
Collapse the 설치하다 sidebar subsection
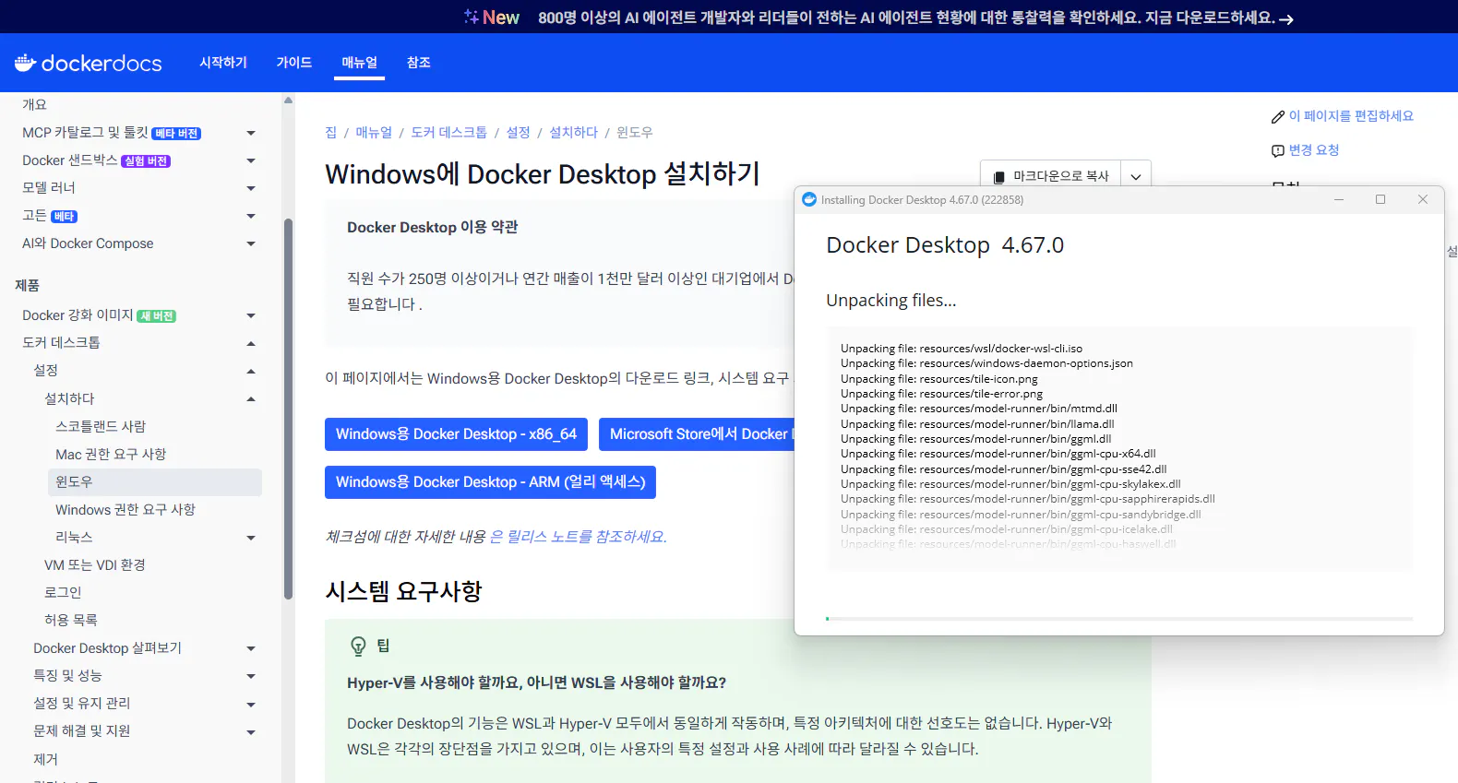251,399
